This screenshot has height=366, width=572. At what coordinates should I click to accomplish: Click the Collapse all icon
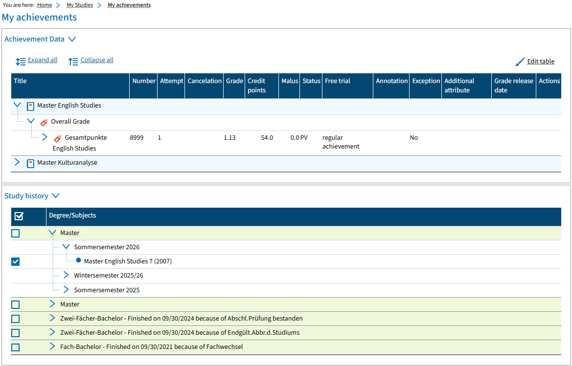click(x=73, y=62)
